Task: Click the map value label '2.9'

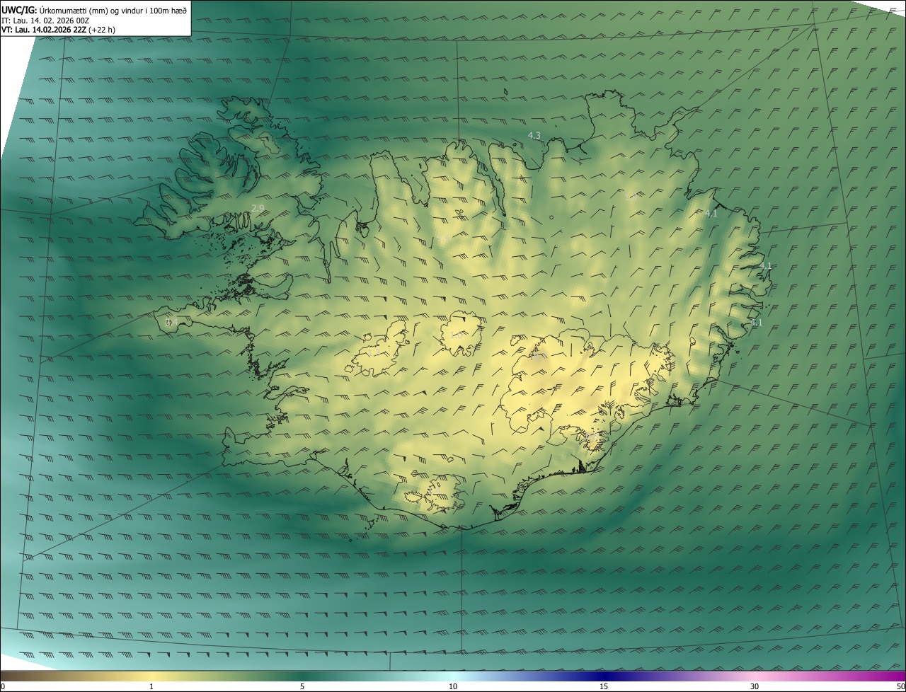Action: click(258, 208)
